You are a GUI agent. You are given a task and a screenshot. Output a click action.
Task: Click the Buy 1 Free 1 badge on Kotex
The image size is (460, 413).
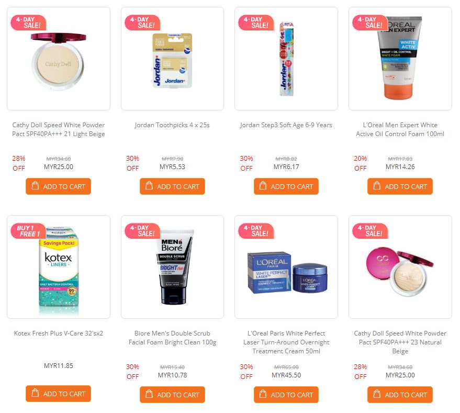[x=28, y=231]
